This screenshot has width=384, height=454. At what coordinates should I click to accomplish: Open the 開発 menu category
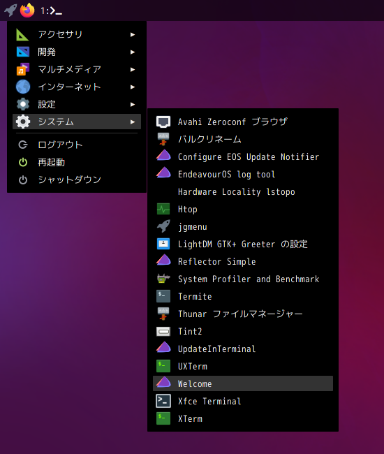coord(77,52)
